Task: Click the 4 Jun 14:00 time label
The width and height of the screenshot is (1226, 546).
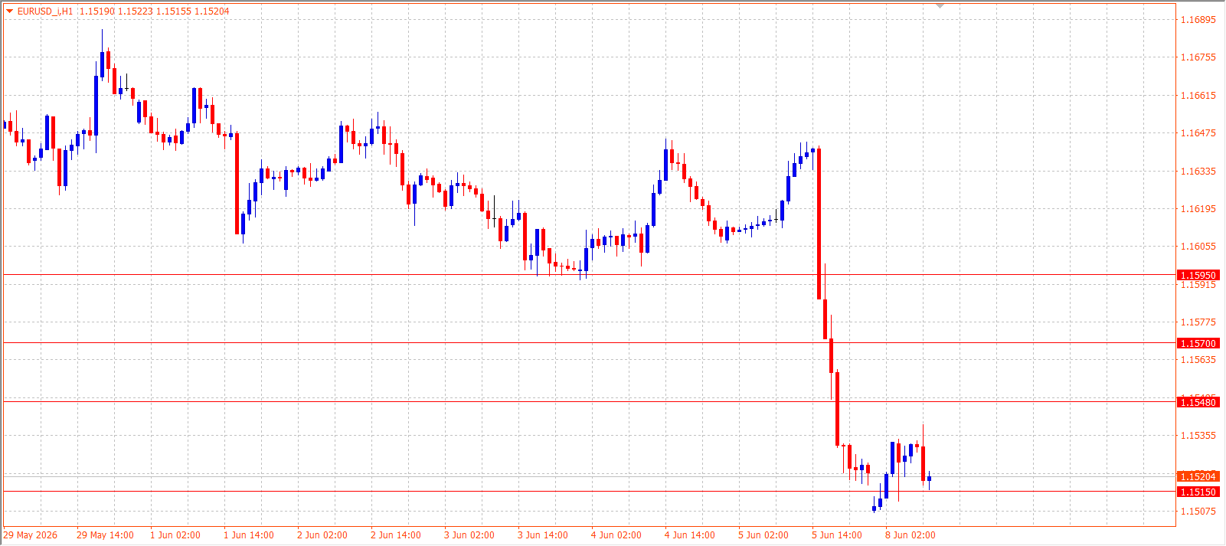Action: [690, 535]
